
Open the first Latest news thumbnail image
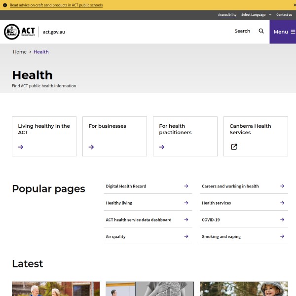pyautogui.click(x=56, y=289)
